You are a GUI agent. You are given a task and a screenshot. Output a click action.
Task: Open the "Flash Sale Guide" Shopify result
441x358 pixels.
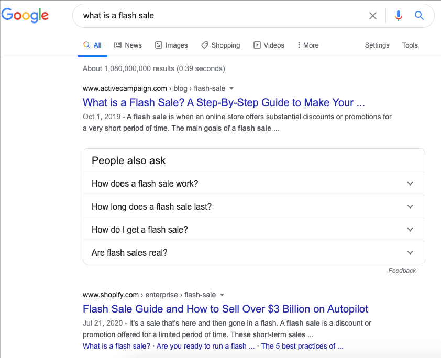(x=225, y=309)
